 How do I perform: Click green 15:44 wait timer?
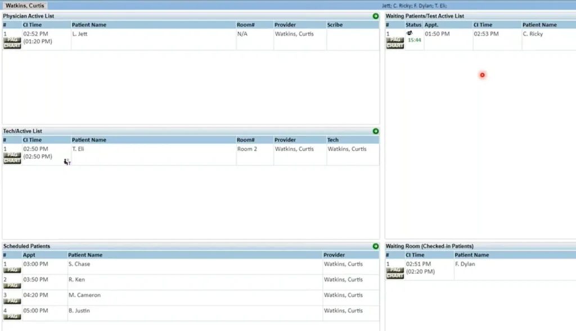(x=415, y=40)
